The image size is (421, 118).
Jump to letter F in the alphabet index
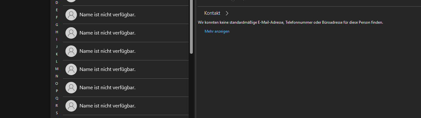coord(57,17)
